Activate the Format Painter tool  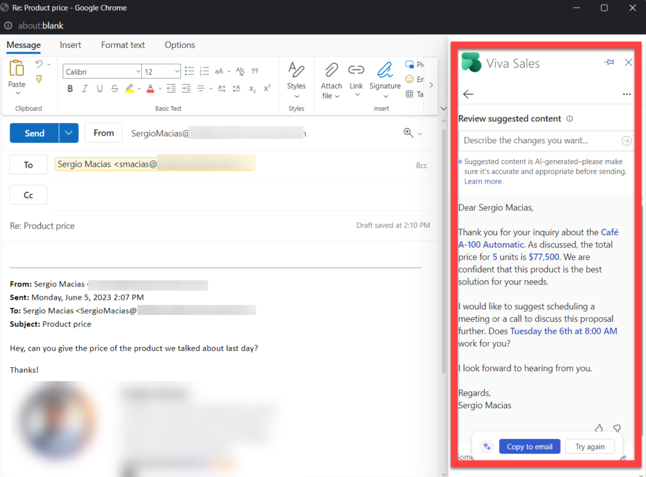point(39,79)
